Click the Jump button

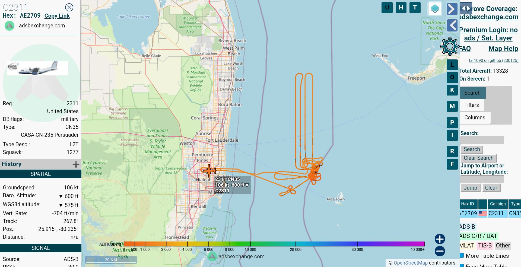click(471, 188)
